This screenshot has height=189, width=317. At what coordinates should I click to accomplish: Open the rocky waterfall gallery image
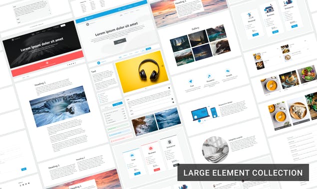coord(220,47)
